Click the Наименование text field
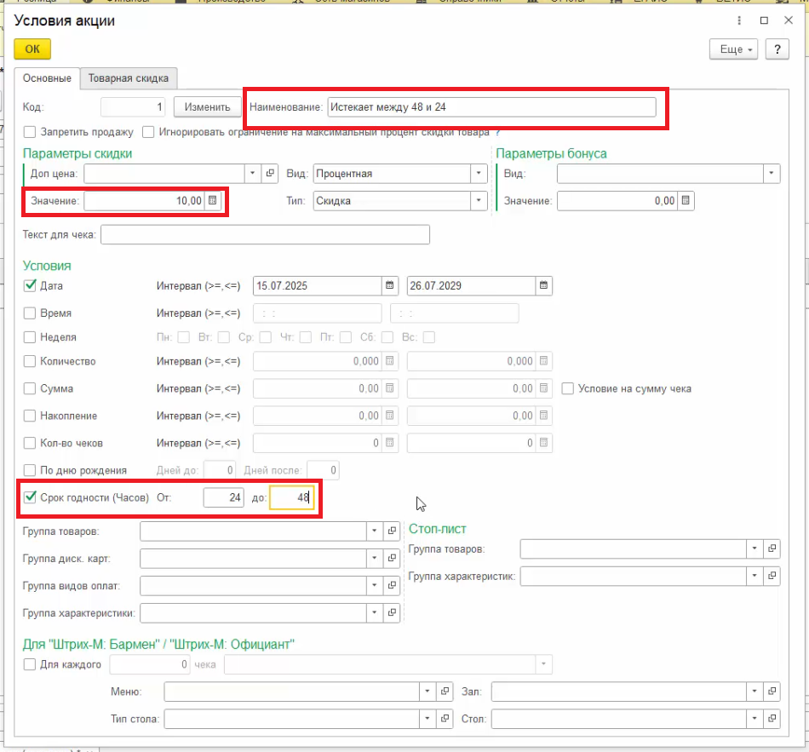Image resolution: width=809 pixels, height=752 pixels. point(491,107)
